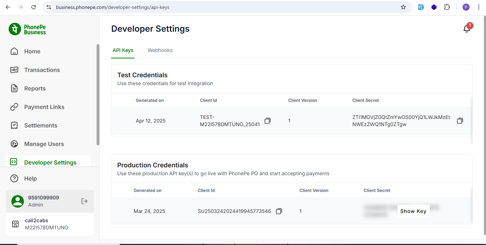Select call2cabs merchant account

click(46, 224)
